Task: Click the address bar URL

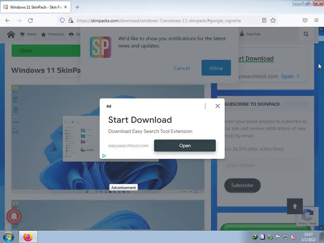Action: (159, 21)
